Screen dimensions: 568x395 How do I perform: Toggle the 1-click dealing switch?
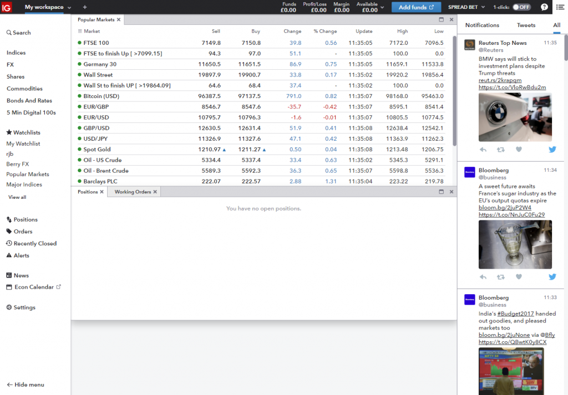point(521,7)
